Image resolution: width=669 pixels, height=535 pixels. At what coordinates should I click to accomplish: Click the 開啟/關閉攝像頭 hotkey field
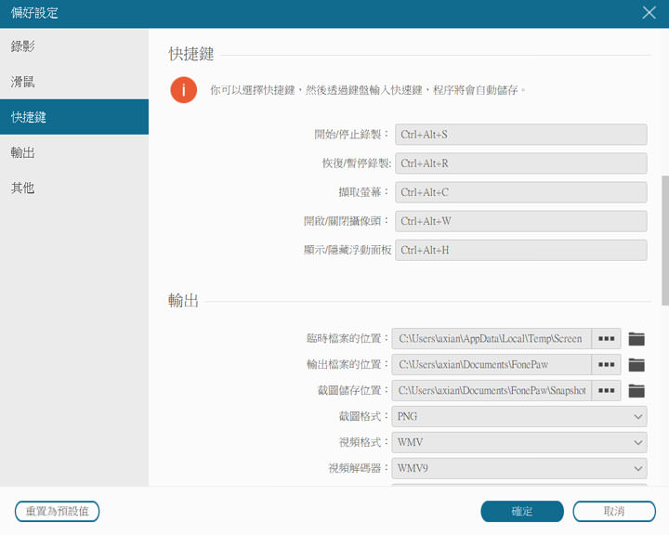[x=521, y=221]
